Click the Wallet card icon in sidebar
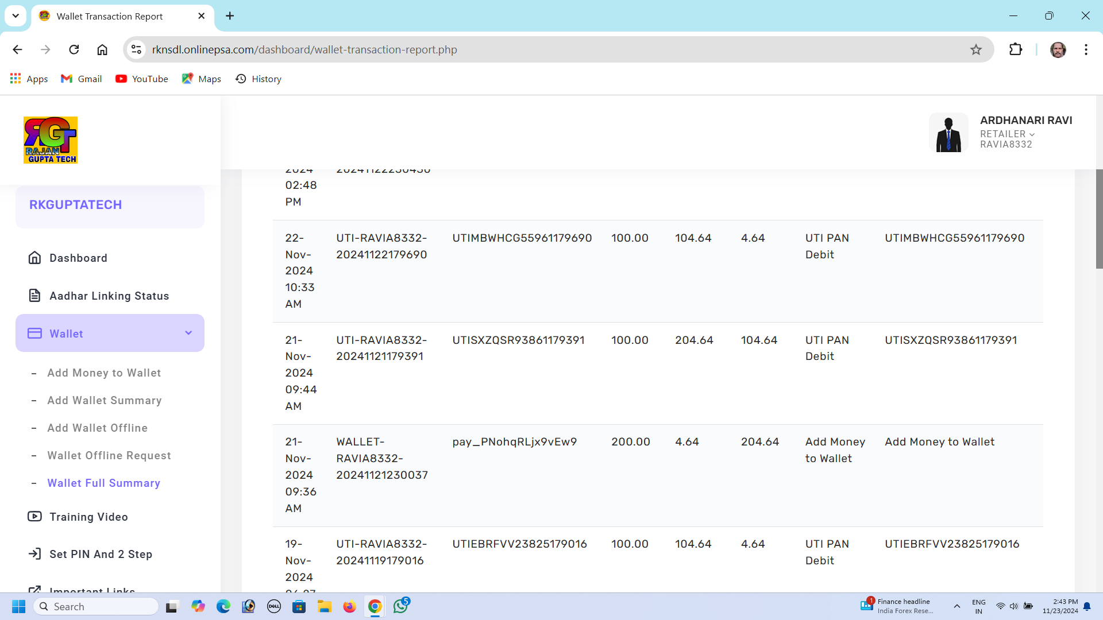The width and height of the screenshot is (1103, 620). [x=34, y=334]
